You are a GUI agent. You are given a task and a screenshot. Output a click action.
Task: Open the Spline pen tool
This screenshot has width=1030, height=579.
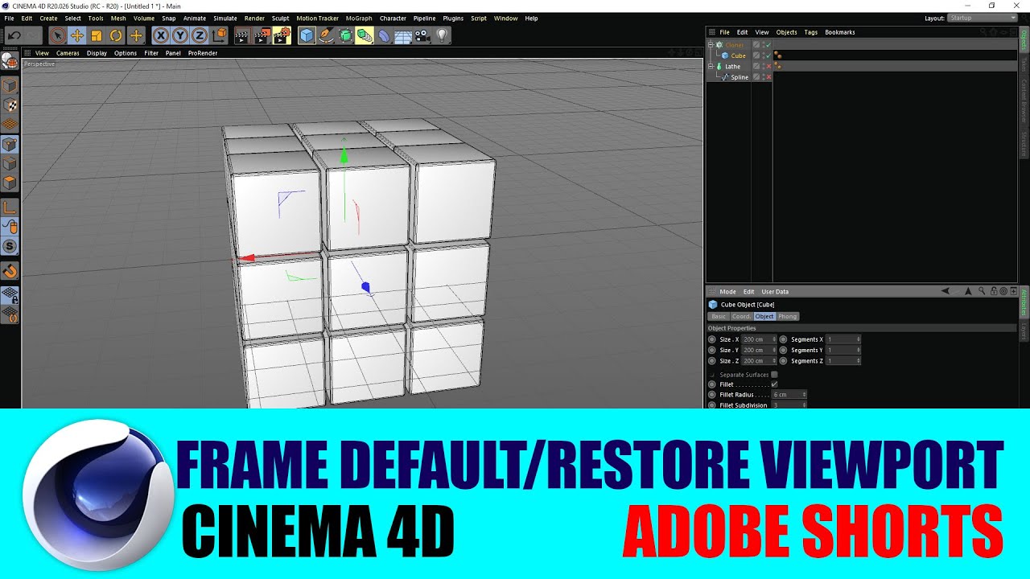pyautogui.click(x=326, y=35)
